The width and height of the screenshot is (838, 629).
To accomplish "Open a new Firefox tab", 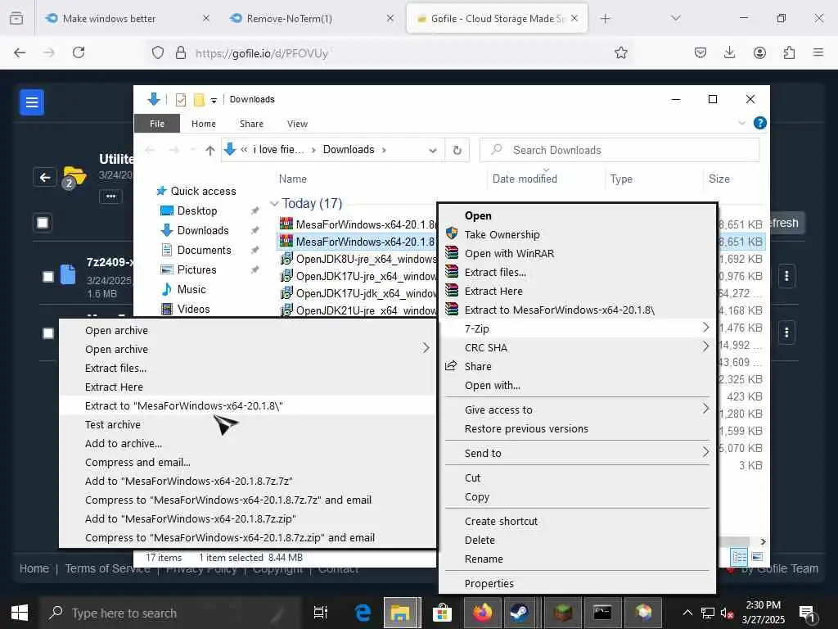I will pyautogui.click(x=605, y=18).
